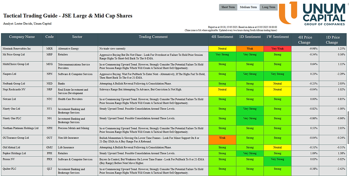Click Pepkor Holdings Ltd company name
The height and width of the screenshot is (176, 349).
click(14, 153)
